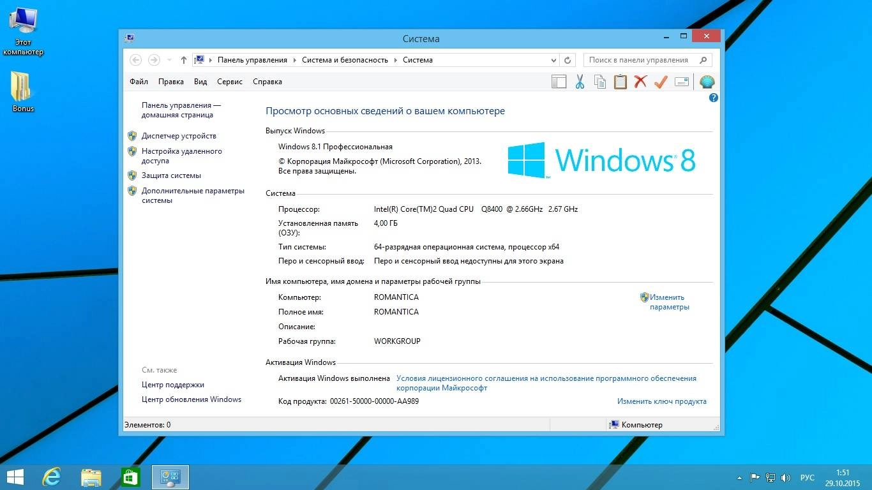Open Защита системы link
The width and height of the screenshot is (872, 490).
(x=171, y=175)
